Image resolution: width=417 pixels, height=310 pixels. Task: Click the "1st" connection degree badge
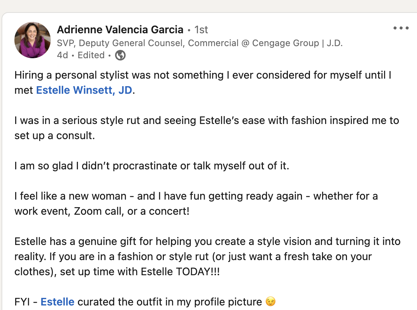pos(201,29)
